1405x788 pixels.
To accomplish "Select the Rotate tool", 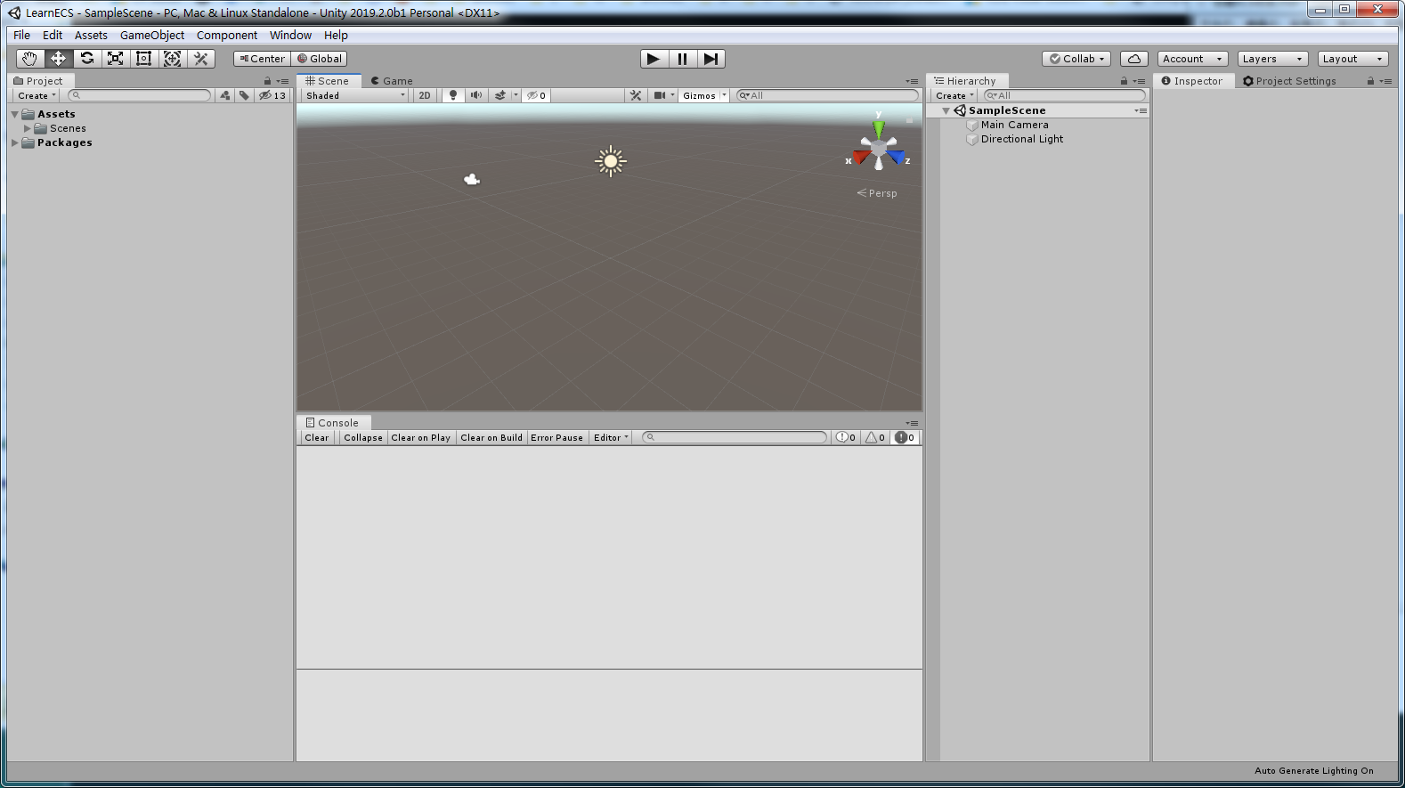I will 86,59.
